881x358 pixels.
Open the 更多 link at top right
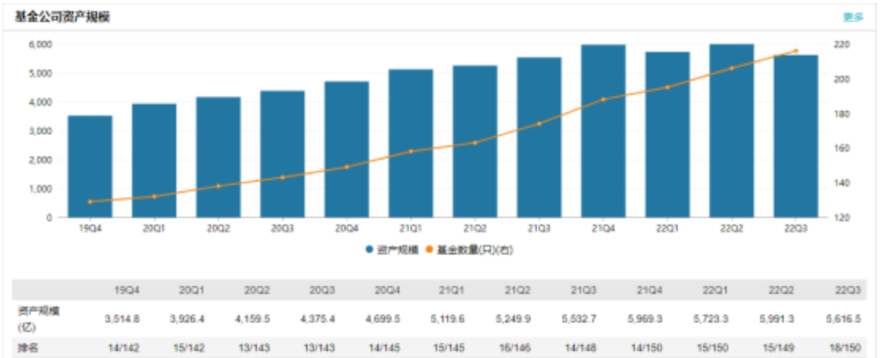click(853, 17)
